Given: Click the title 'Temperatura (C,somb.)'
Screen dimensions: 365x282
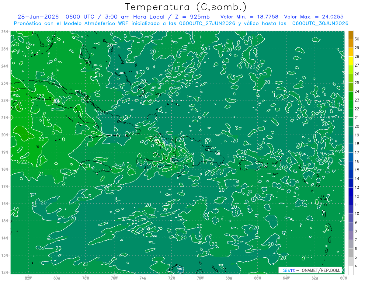Looking at the screenshot, I should tap(186, 7).
